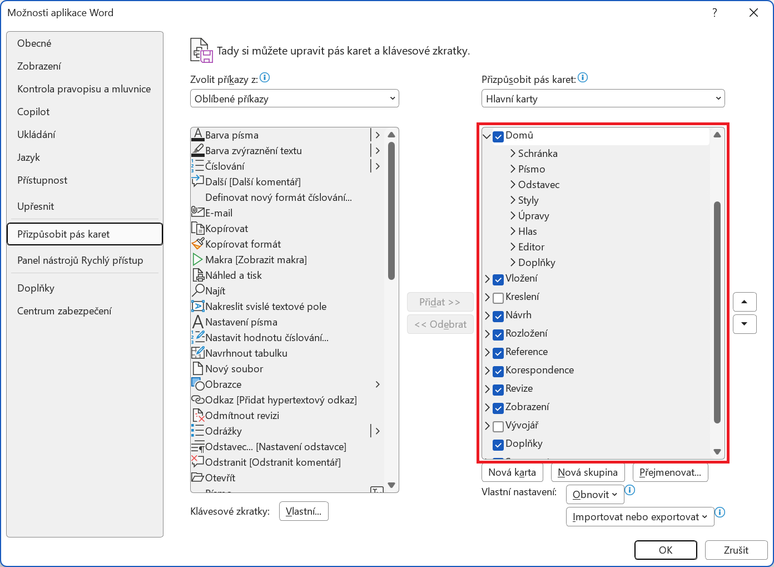Uncheck the Rozložení tab checkbox
774x567 pixels.
[x=498, y=334]
